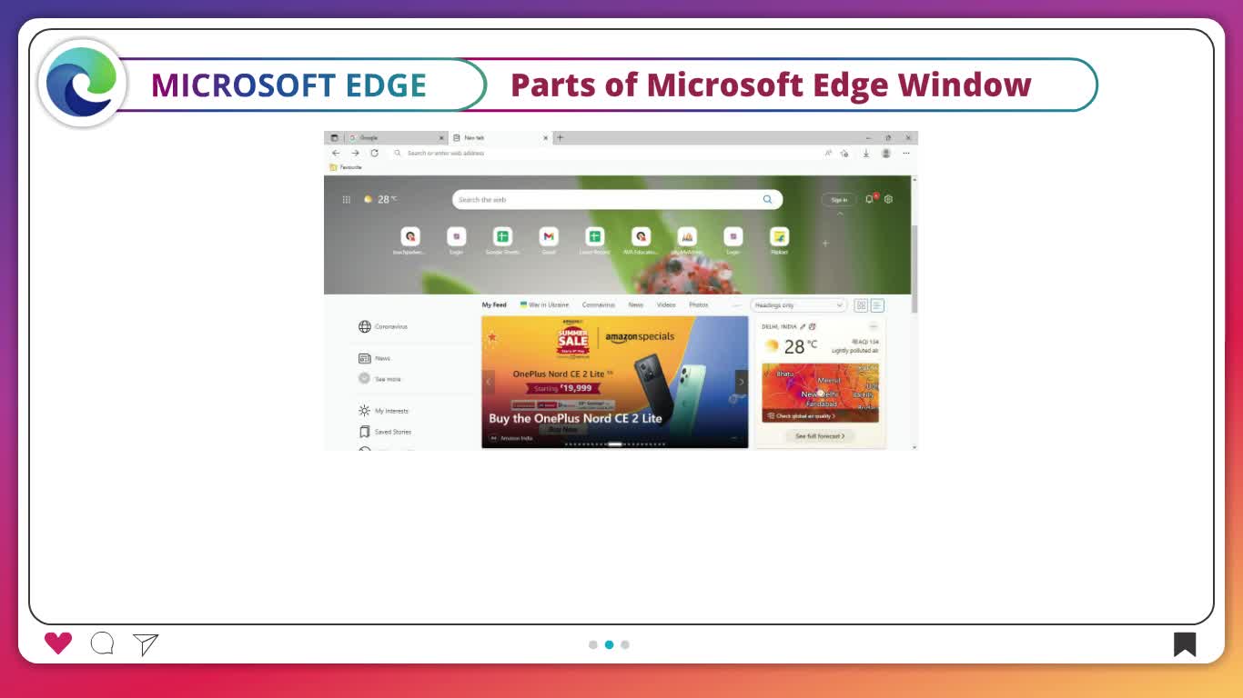Open Check global air quality link
This screenshot has width=1243, height=698.
pos(801,416)
